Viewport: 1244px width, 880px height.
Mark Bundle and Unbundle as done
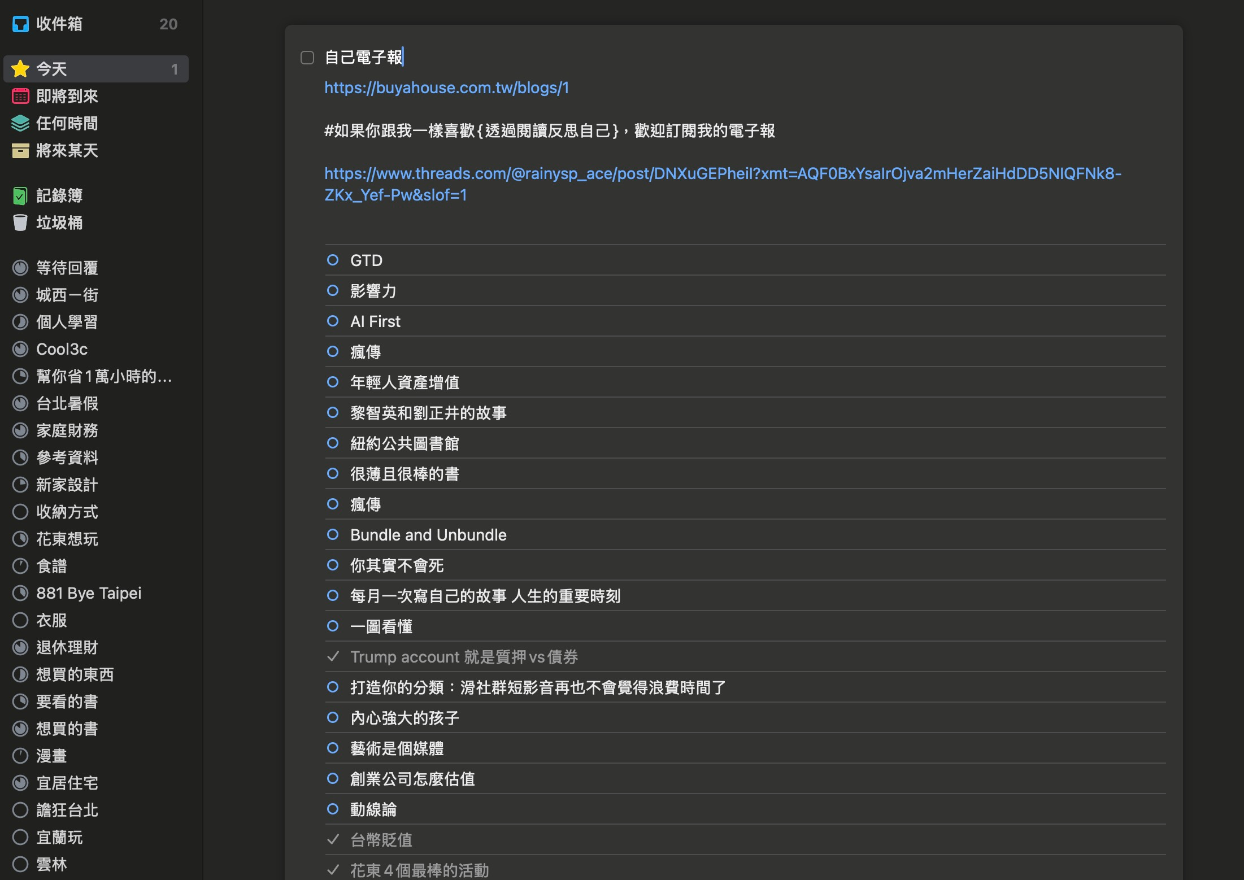333,534
